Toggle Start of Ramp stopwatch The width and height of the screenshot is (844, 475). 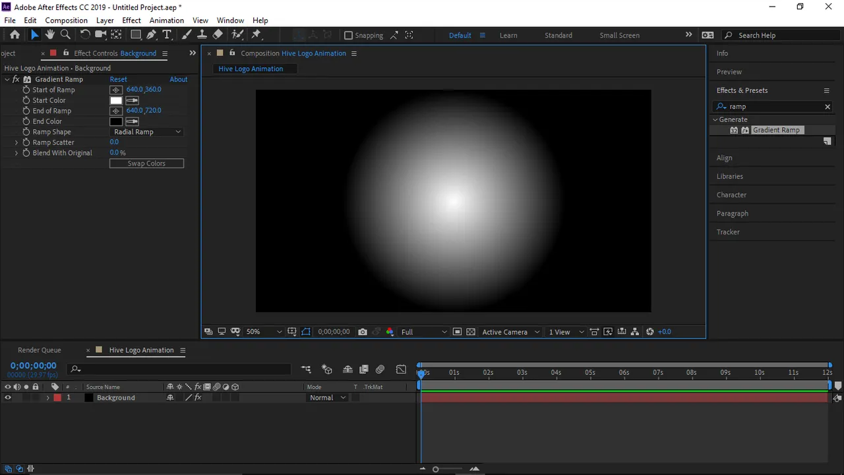coord(26,90)
